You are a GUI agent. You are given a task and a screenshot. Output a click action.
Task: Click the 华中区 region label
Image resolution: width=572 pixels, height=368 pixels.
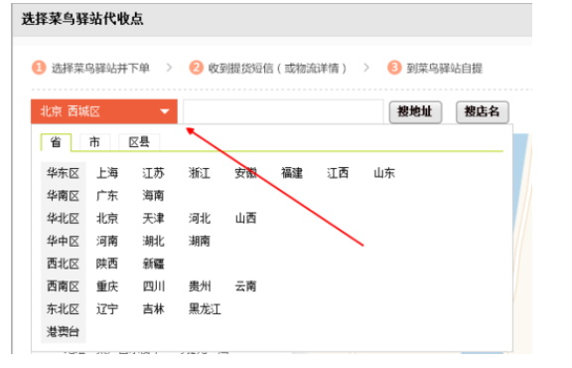(x=63, y=242)
